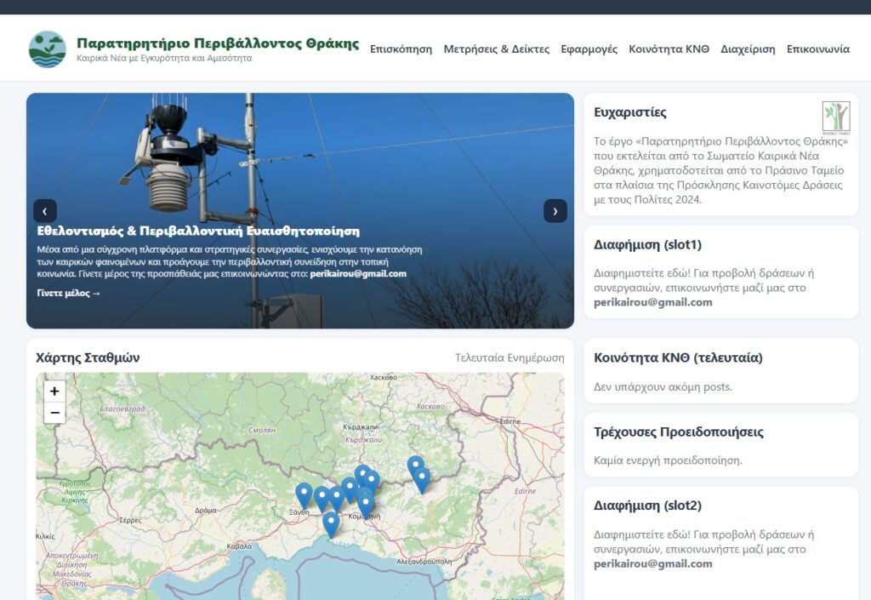This screenshot has height=600, width=871.
Task: Click the Τελευταία Ενημέρωση link above map
Action: point(509,358)
